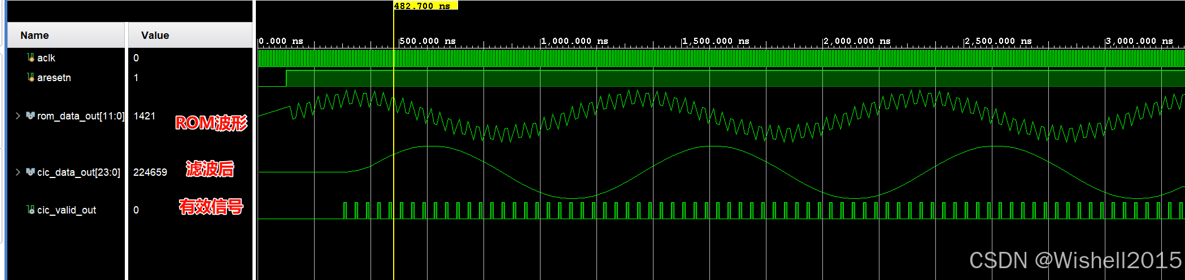Click the 2,000.000 ns ruler mark
This screenshot has width=1185, height=280.
857,41
